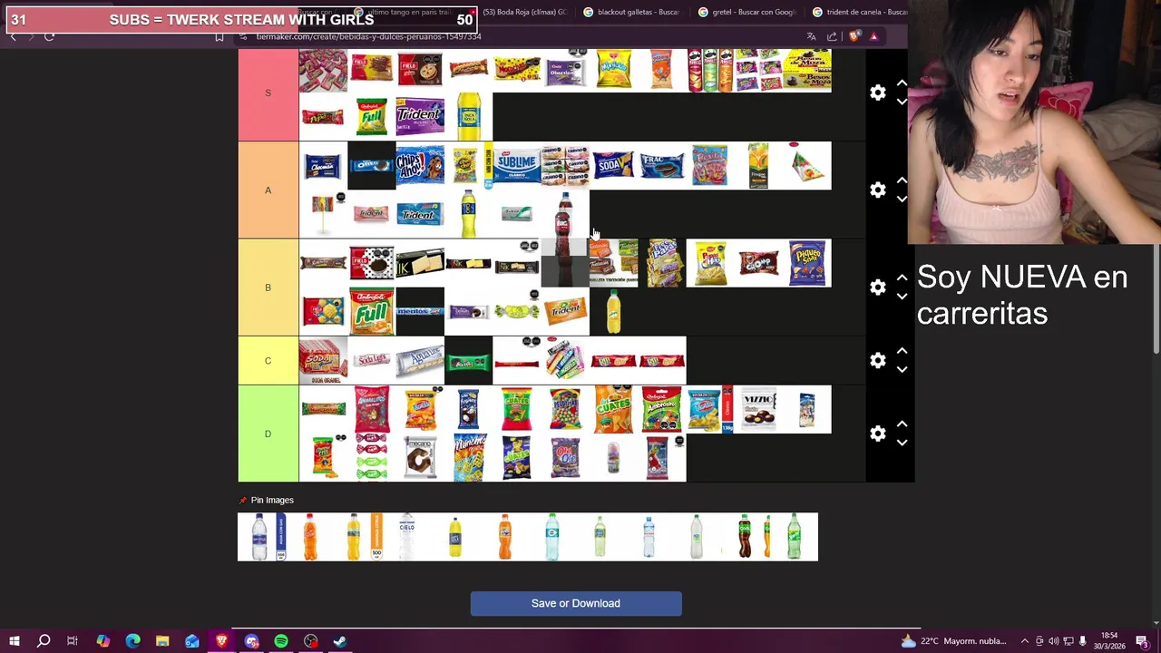Move tier A row up
Image resolution: width=1161 pixels, height=653 pixels.
point(902,180)
